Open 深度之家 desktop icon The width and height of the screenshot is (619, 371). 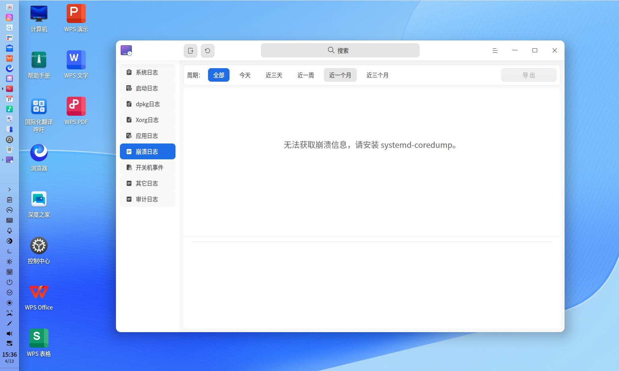[x=39, y=204]
